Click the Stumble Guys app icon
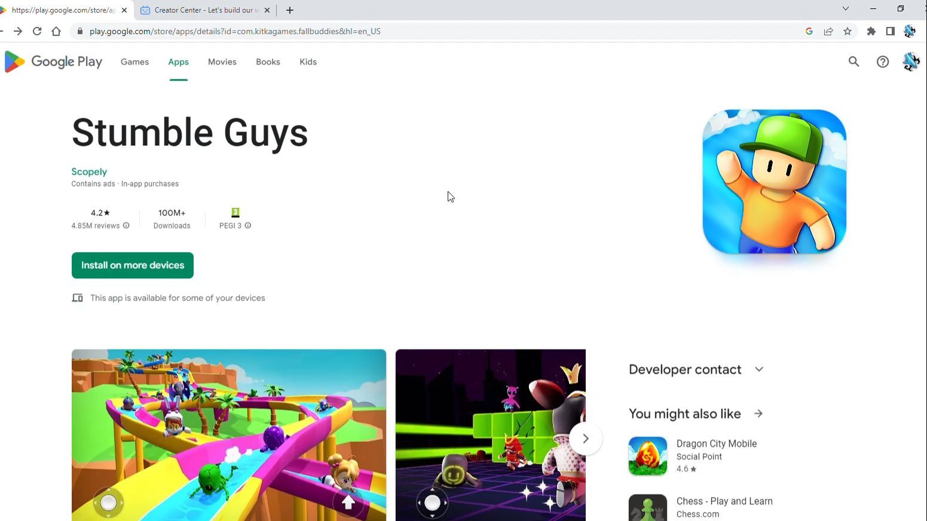 (x=774, y=181)
